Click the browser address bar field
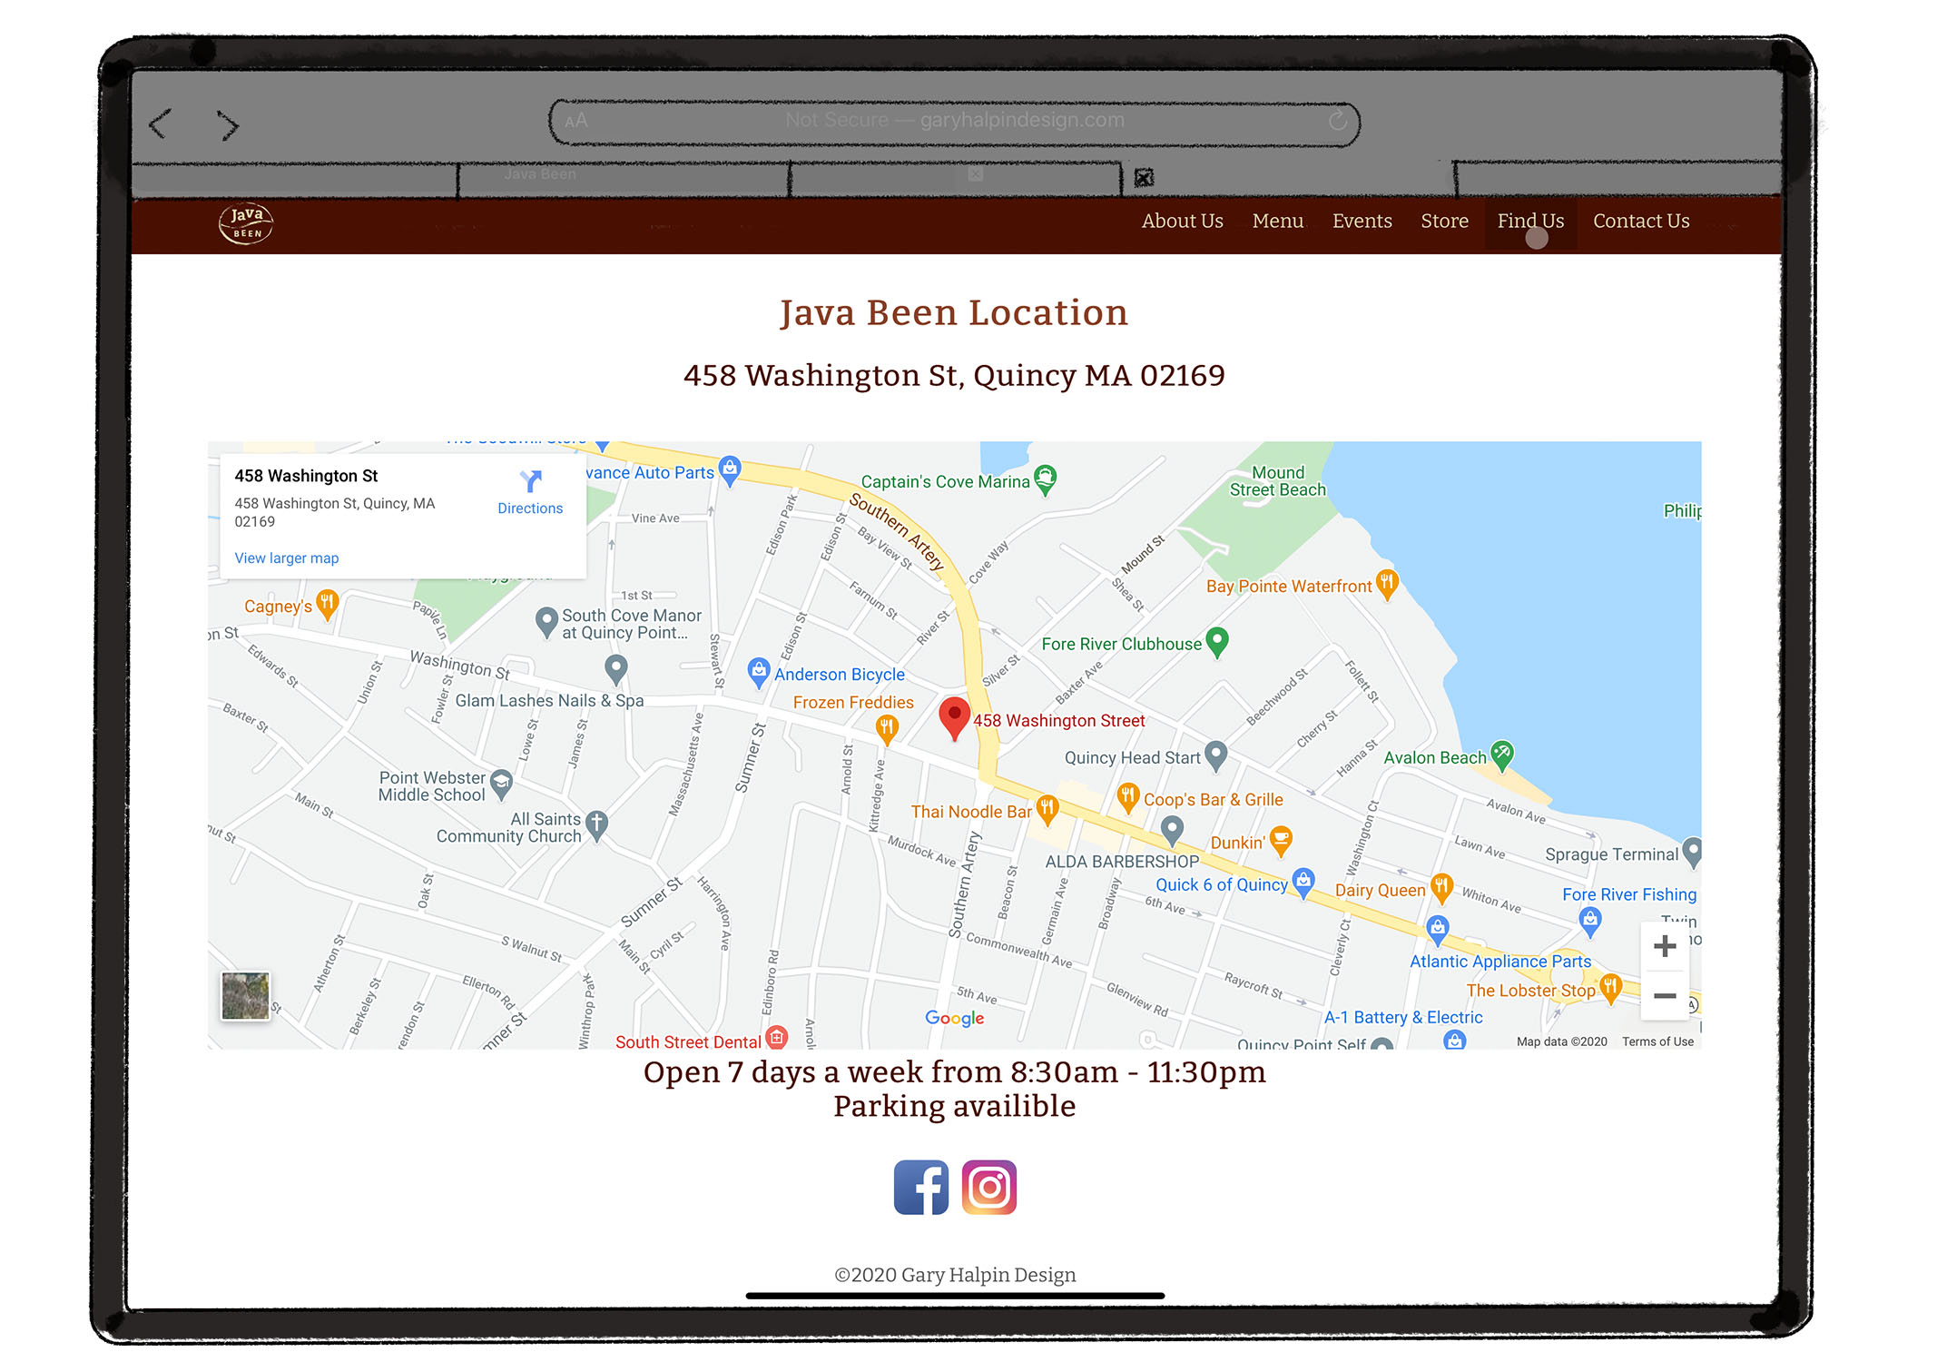This screenshot has width=1937, height=1362. (953, 121)
